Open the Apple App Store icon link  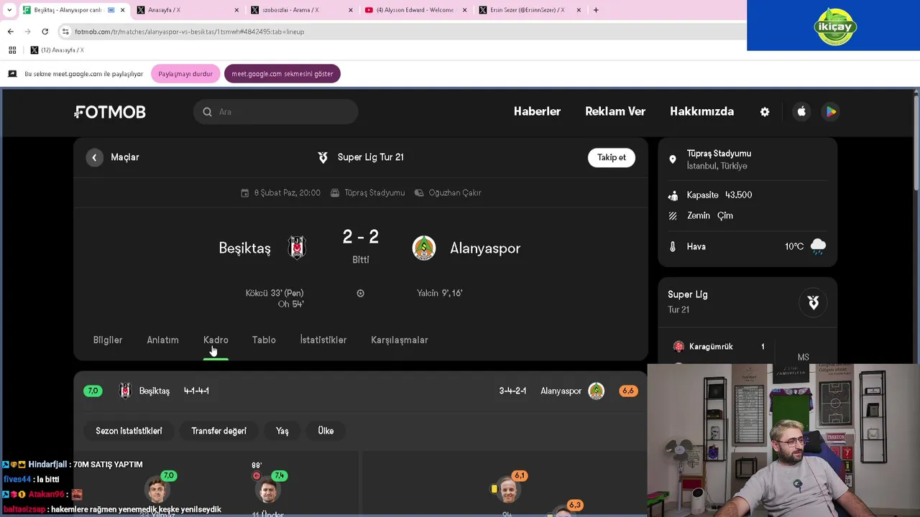click(801, 111)
